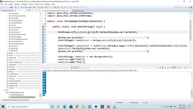Viewport: 193px width, 109px height.
Task: Collapse the com.kkhindigyan.client package node
Action: (5, 93)
